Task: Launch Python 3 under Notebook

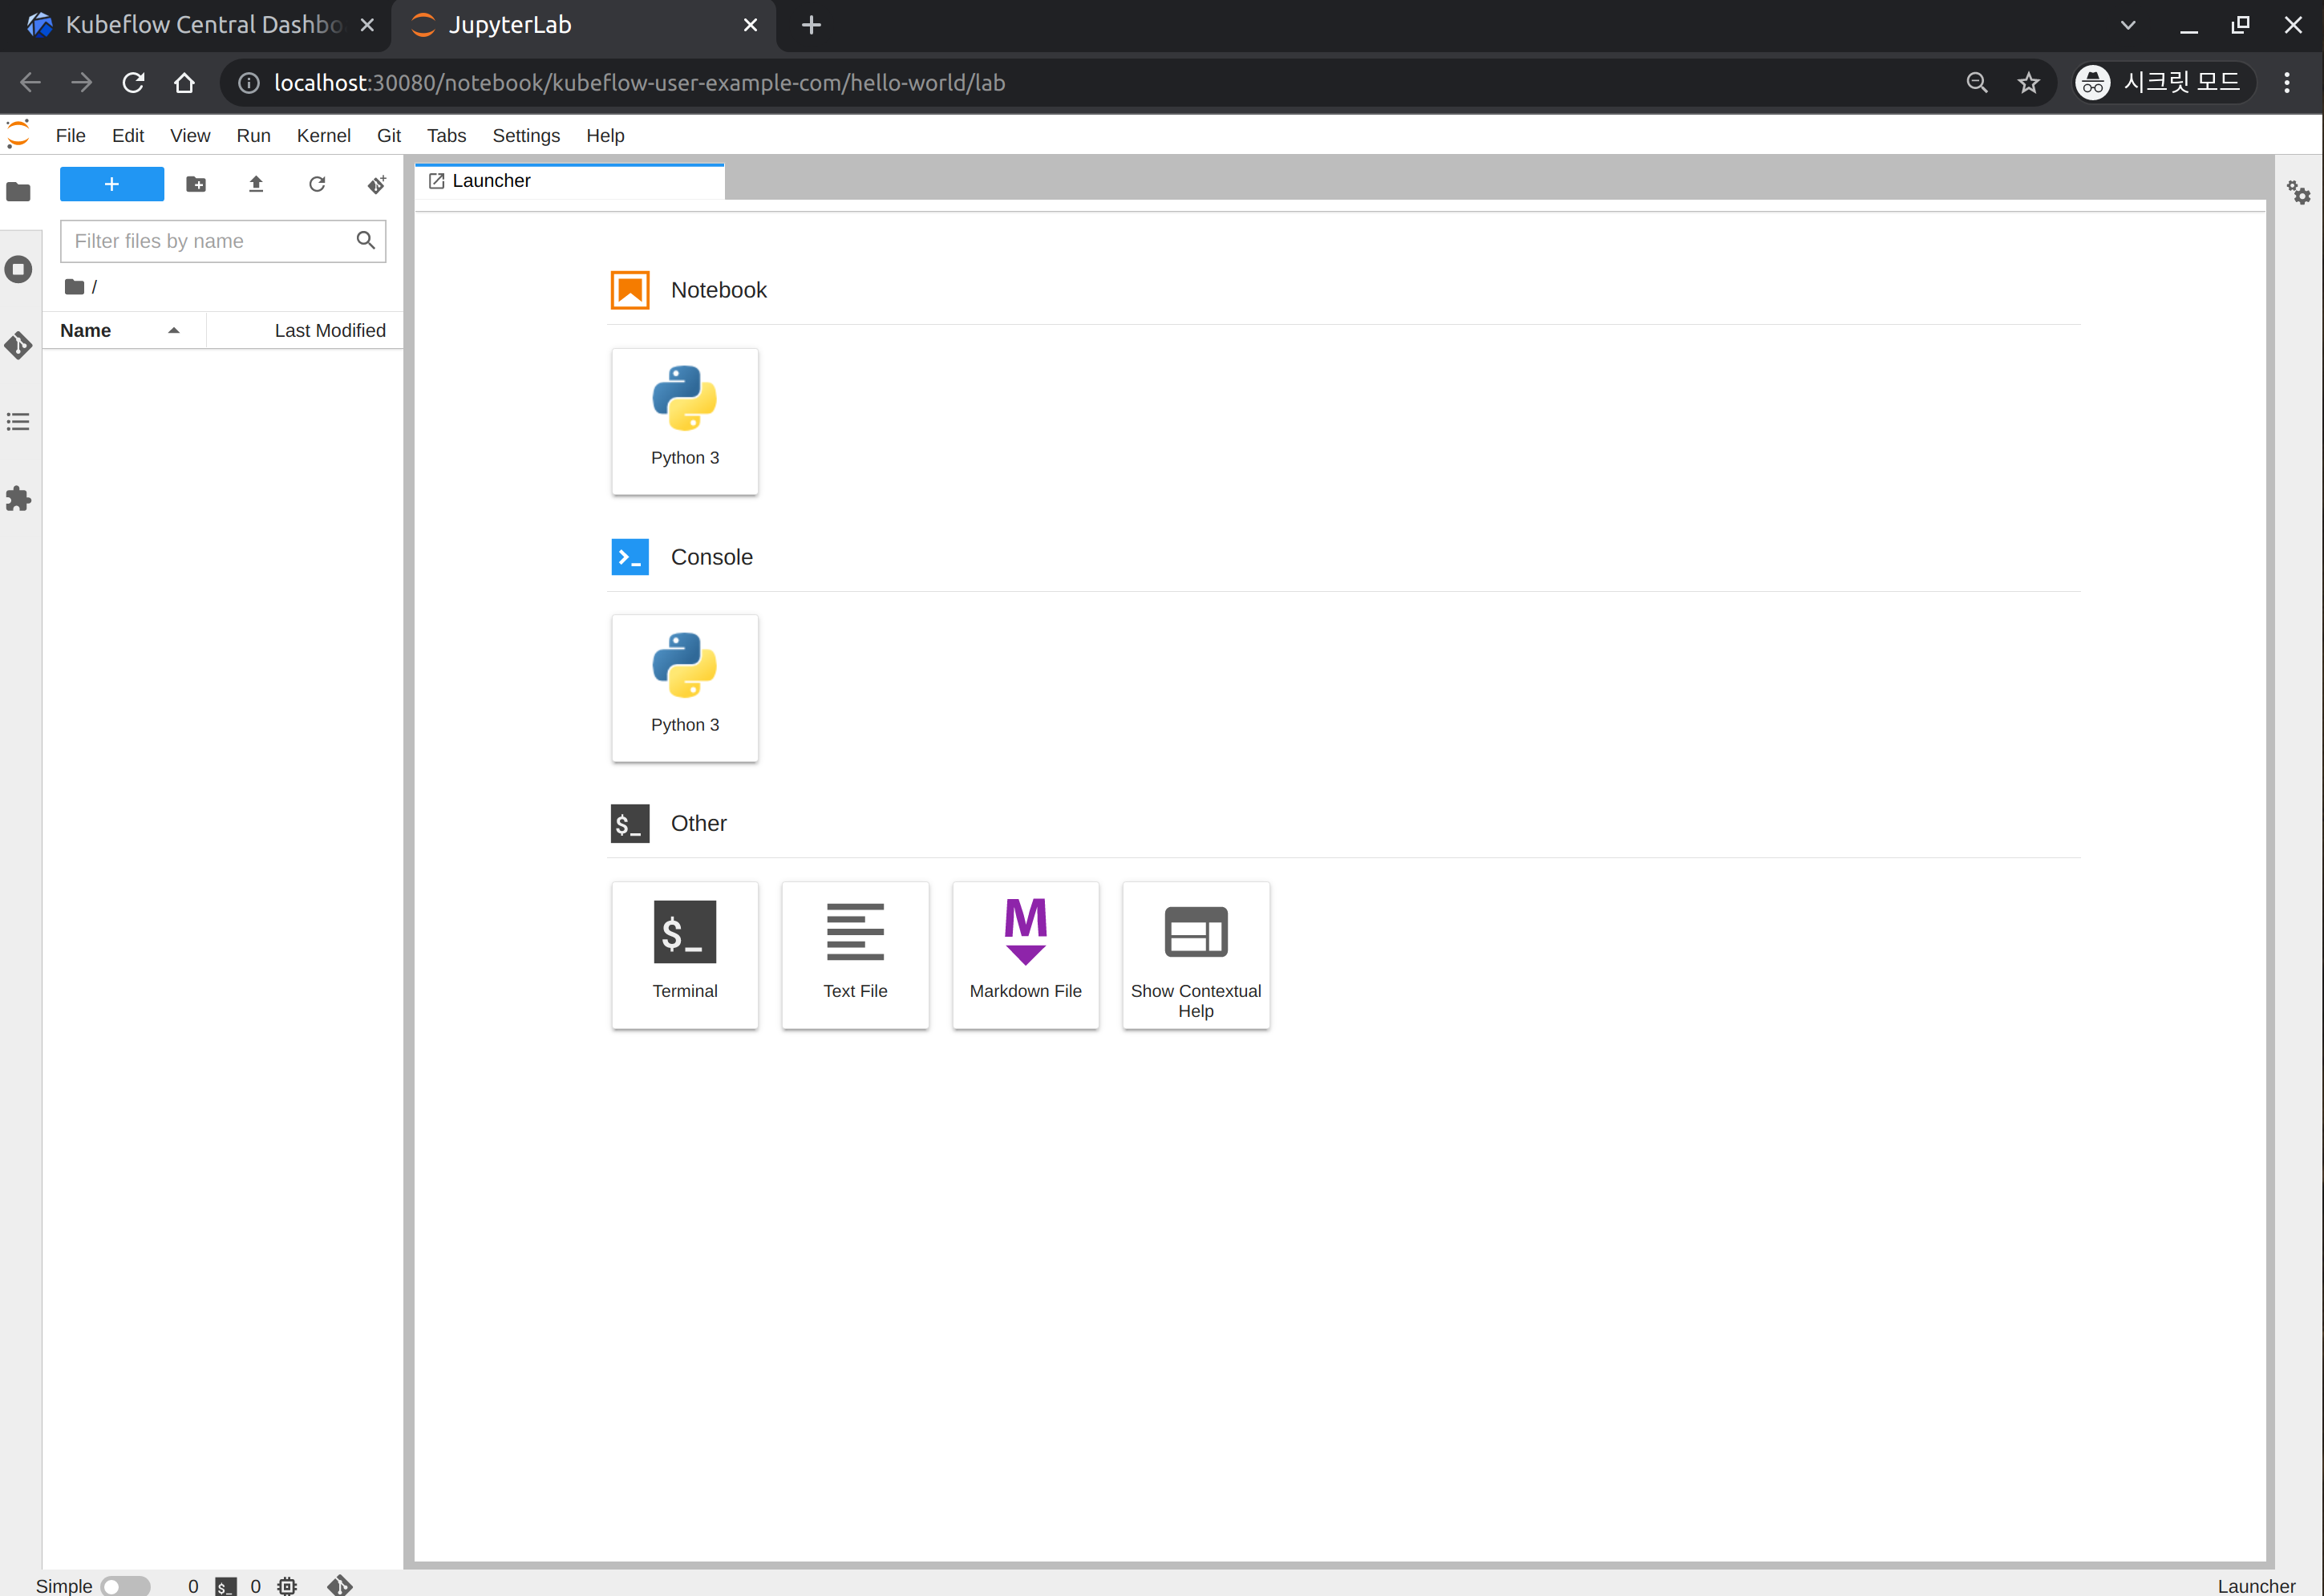Action: point(685,421)
